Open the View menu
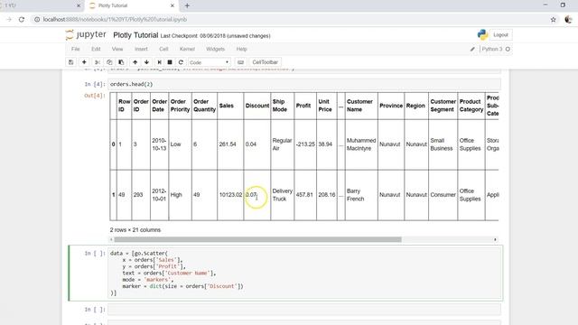The height and width of the screenshot is (325, 578). pyautogui.click(x=117, y=49)
